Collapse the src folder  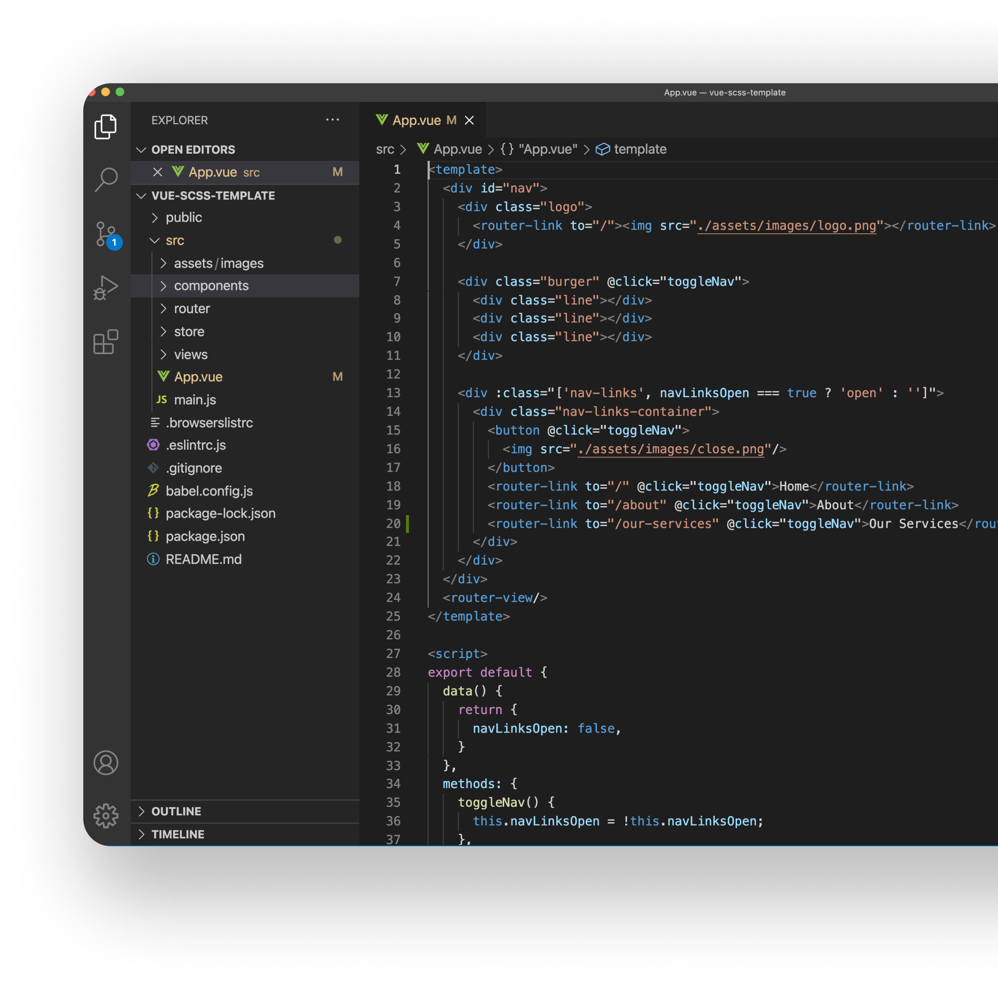245,240
